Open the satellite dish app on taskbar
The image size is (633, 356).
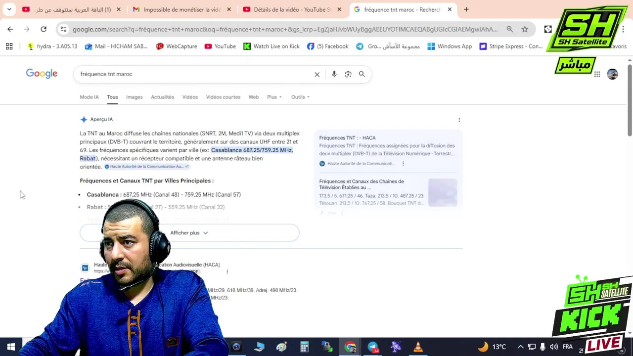[x=396, y=347]
